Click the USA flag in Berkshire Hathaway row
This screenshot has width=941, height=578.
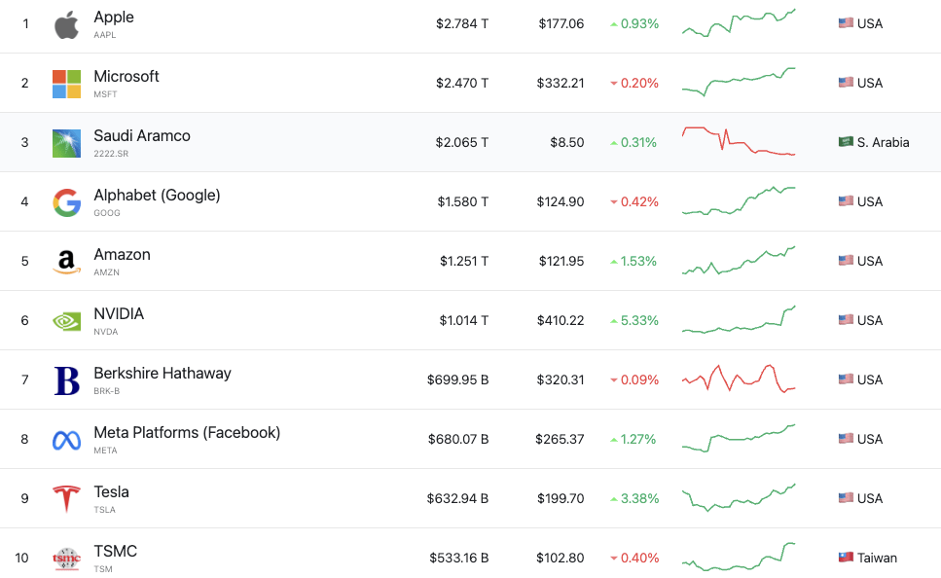tap(846, 379)
